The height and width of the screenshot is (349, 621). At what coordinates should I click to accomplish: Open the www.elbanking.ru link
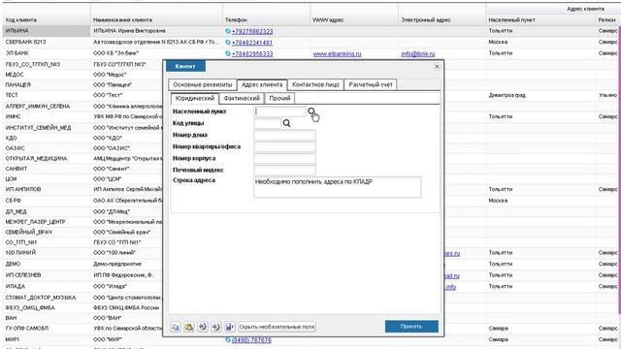pyautogui.click(x=337, y=53)
